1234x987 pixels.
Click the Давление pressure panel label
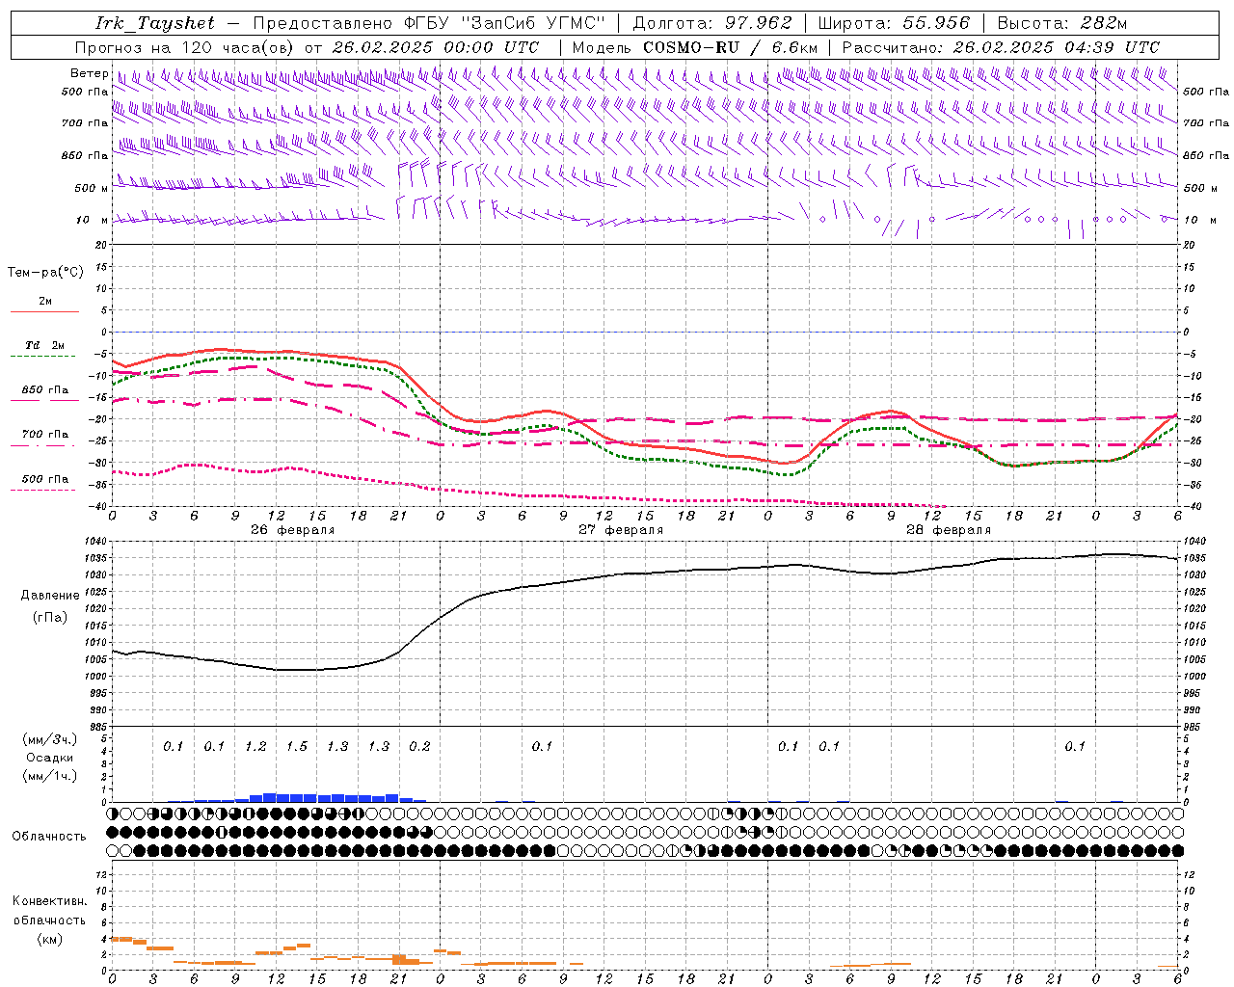point(50,596)
